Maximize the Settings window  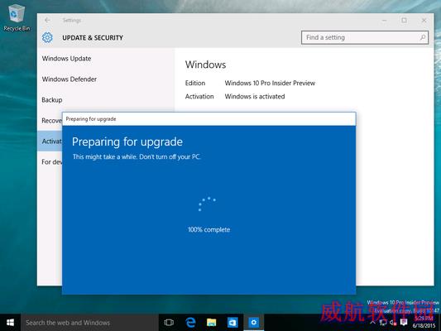[404, 20]
